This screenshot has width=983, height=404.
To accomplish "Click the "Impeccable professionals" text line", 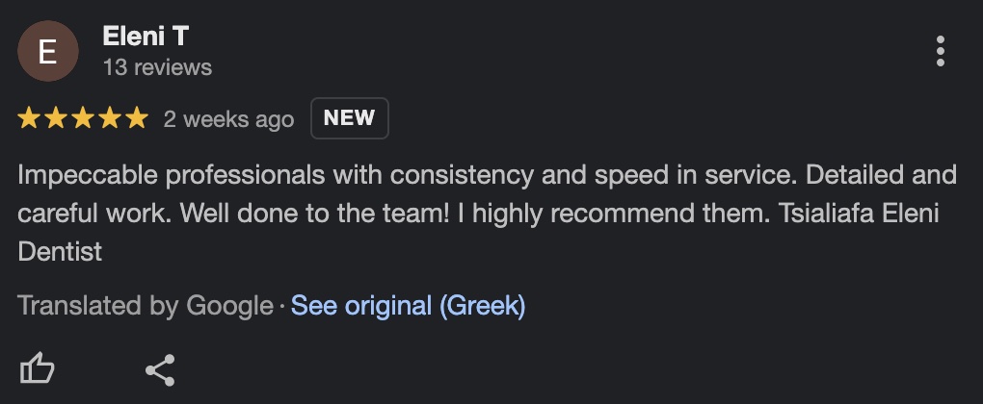I will point(173,176).
